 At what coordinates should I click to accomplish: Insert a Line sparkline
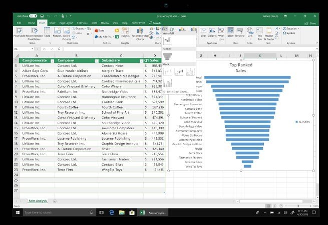tap(203, 32)
